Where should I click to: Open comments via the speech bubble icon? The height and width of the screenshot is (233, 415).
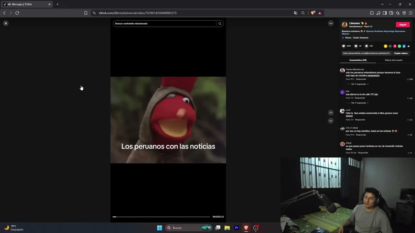tap(356, 46)
